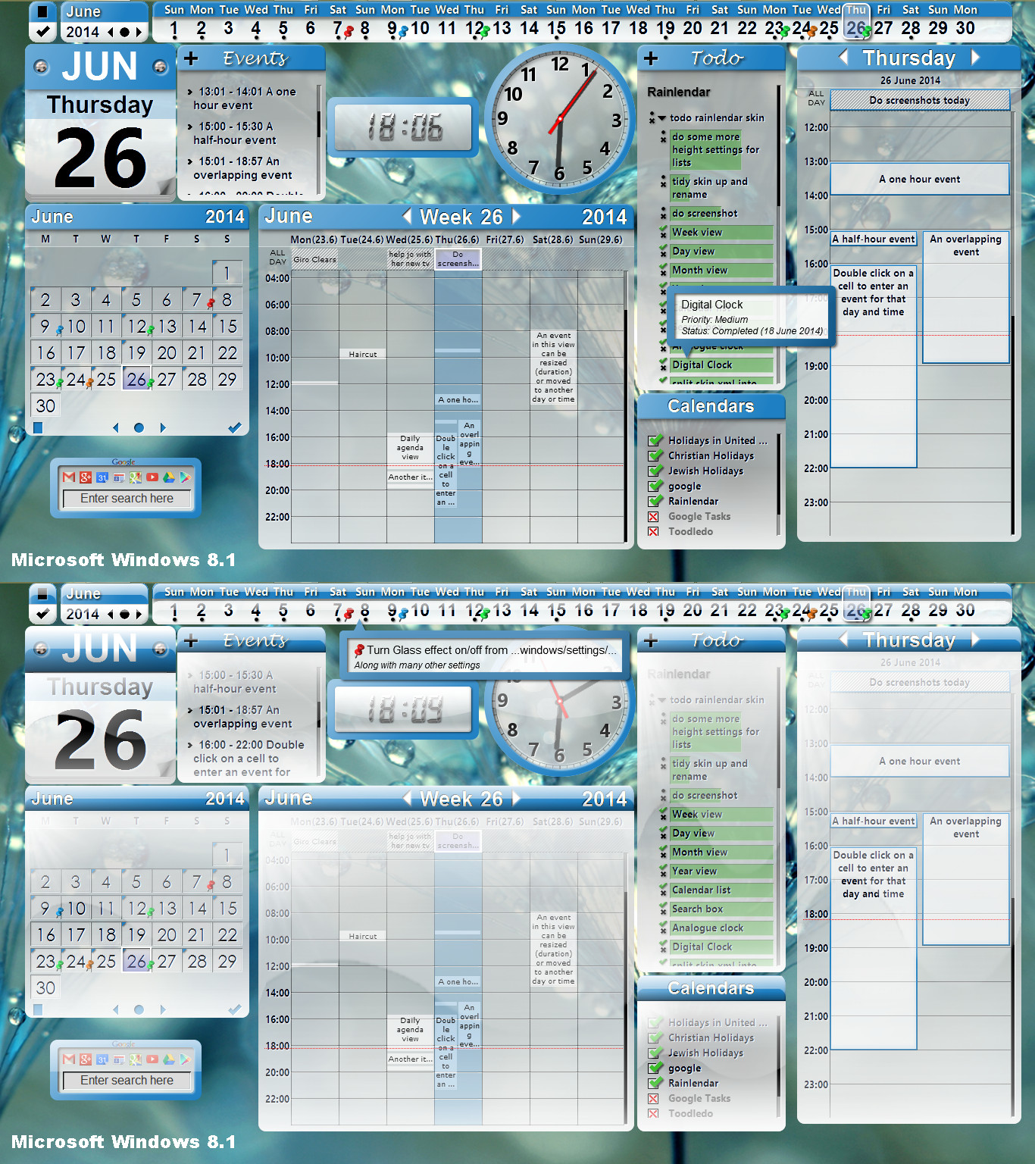This screenshot has height=1164, width=1035.
Task: Click blue checkmark icon under upper June mini calendar
Action: click(235, 427)
